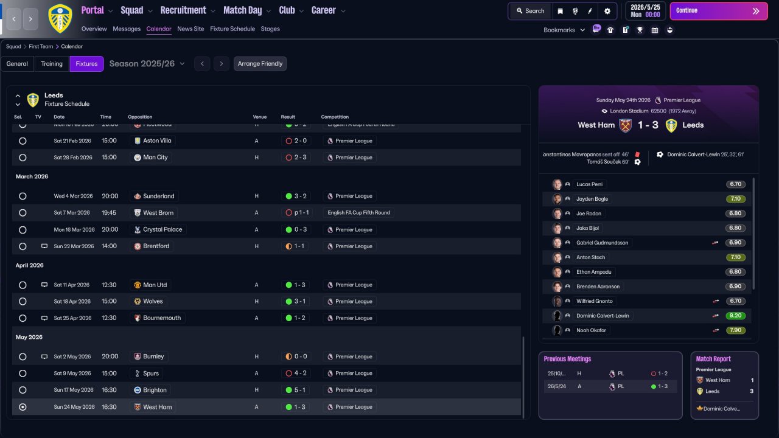779x438 pixels.
Task: Switch to the General calendar view
Action: [17, 64]
